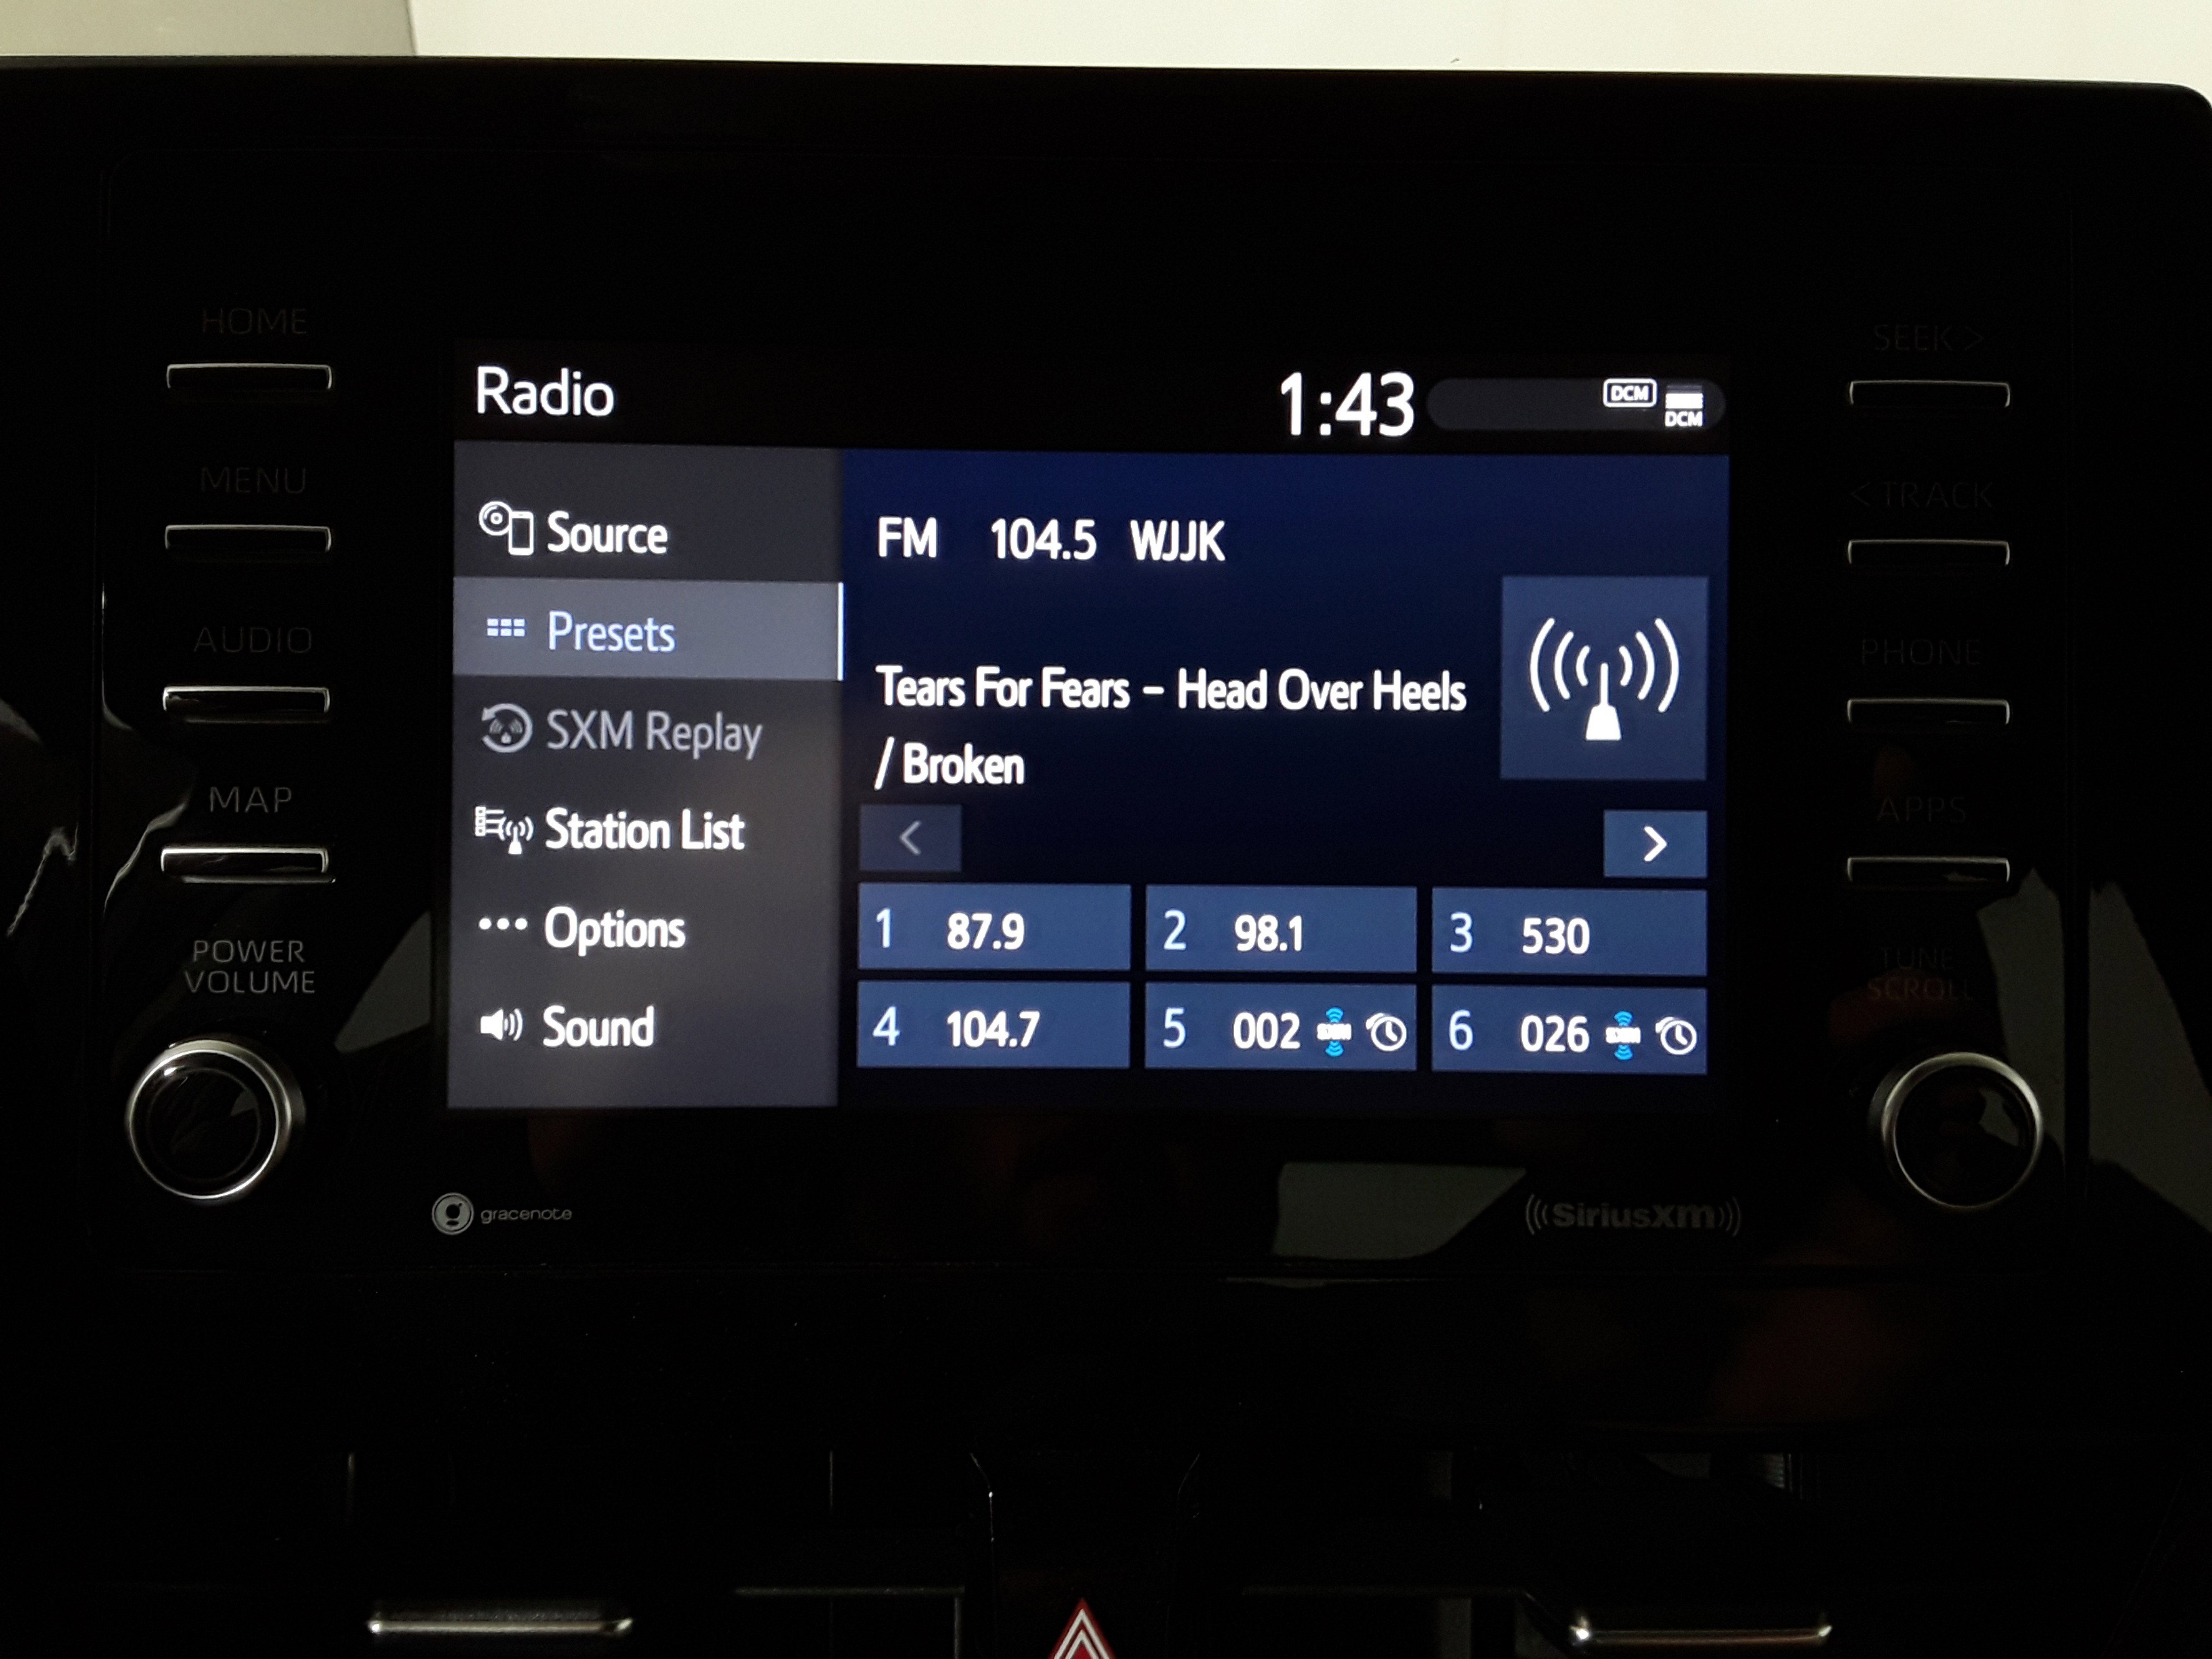The height and width of the screenshot is (1659, 2212).
Task: Toggle preset 5 SXM replay timer
Action: 1393,1028
